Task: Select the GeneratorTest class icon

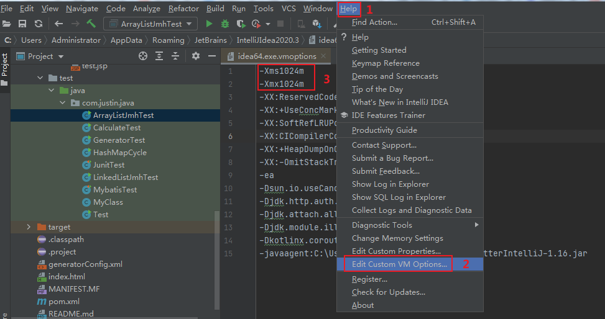Action: (86, 140)
